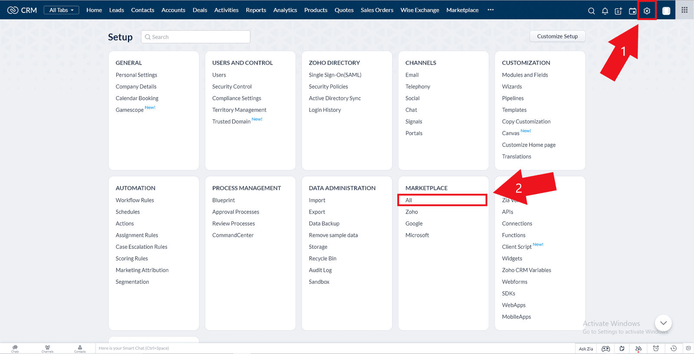Screen dimensions: 694x354
Task: Open Client Script link
Action: tap(517, 247)
